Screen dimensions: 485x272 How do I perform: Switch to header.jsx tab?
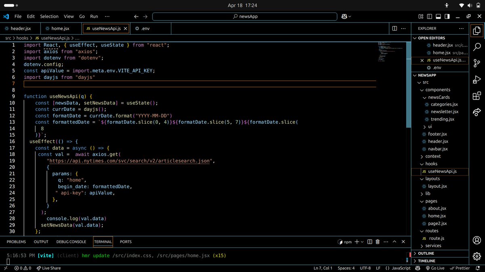[21, 29]
